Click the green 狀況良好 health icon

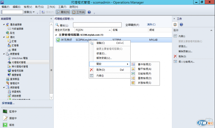tap(58, 40)
